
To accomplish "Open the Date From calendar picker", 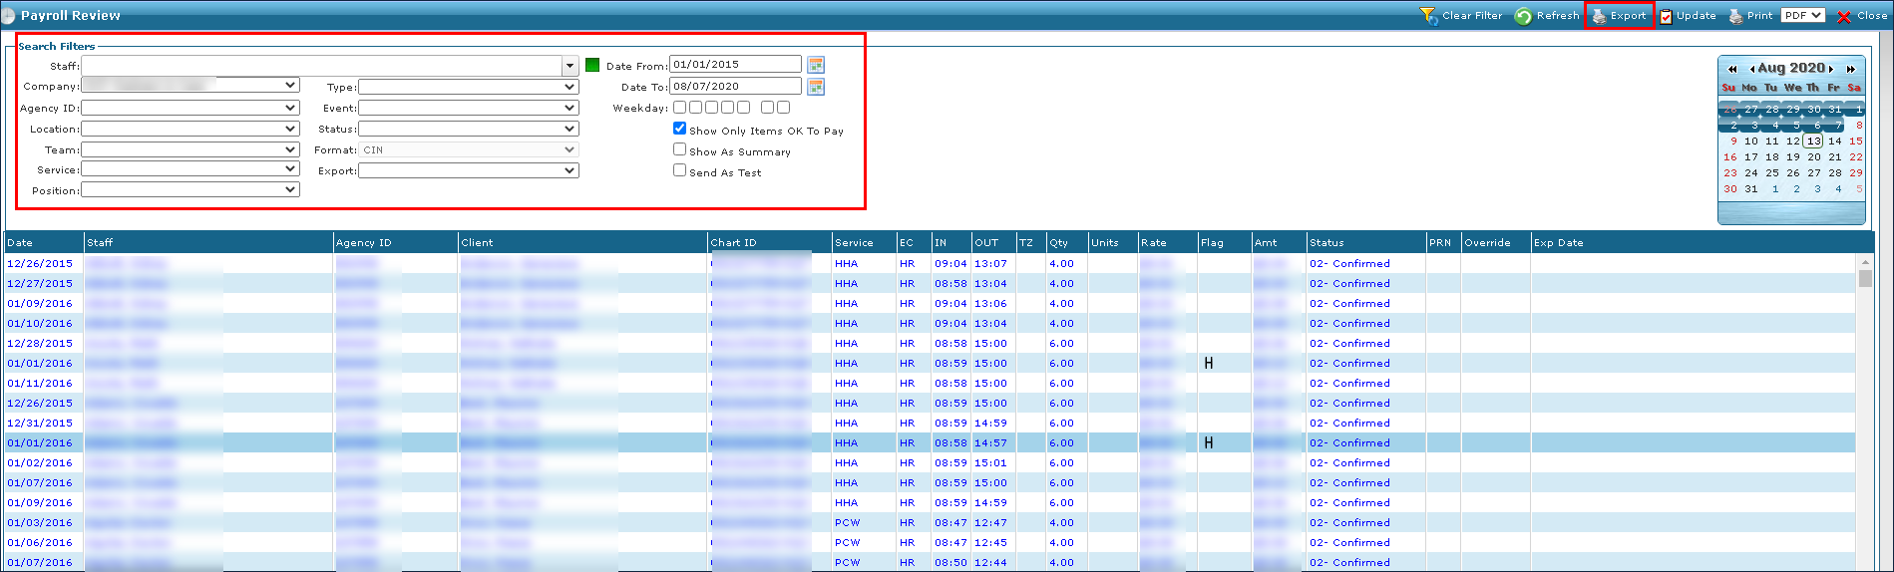I will click(816, 65).
